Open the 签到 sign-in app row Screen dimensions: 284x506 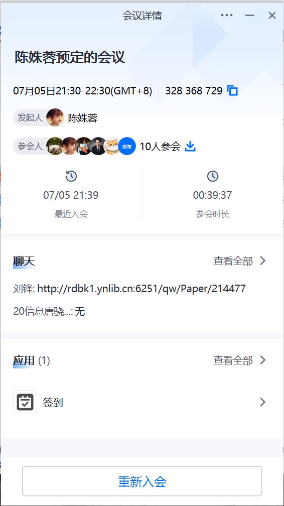tap(142, 402)
